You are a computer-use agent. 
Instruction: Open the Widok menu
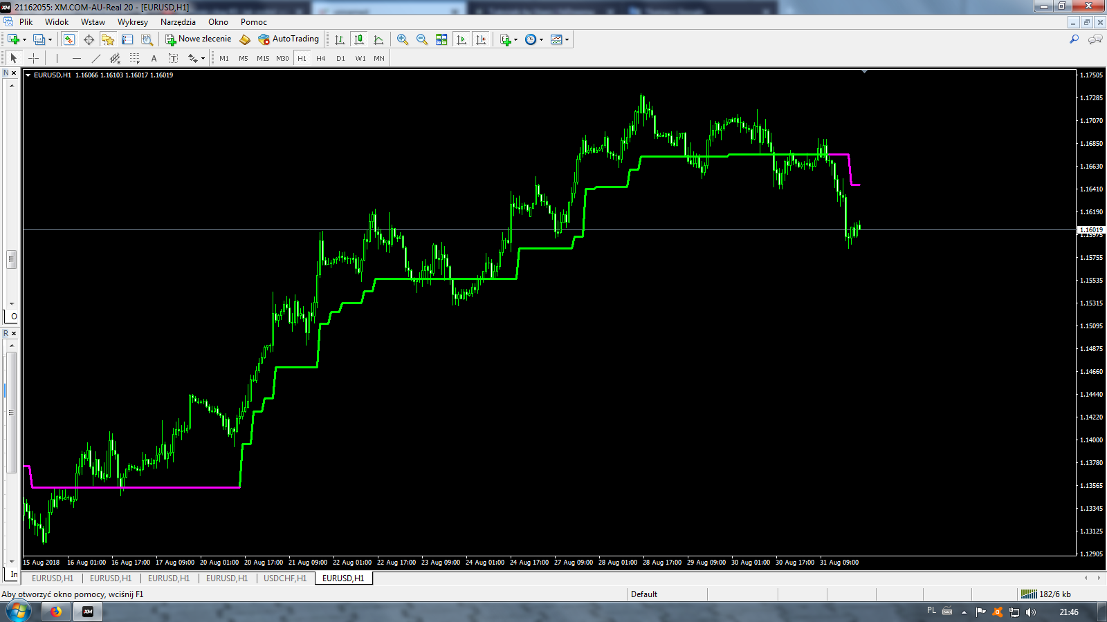pyautogui.click(x=57, y=22)
